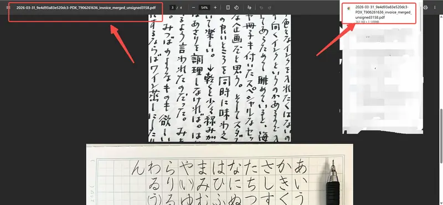Click the handwritten Japanese text page image

pyautogui.click(x=219, y=78)
